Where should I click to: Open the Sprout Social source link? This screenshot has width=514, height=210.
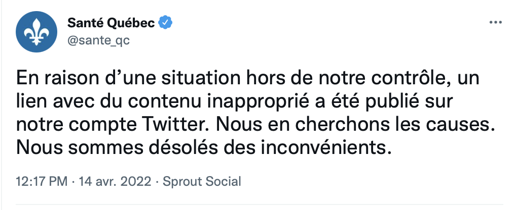pos(202,181)
